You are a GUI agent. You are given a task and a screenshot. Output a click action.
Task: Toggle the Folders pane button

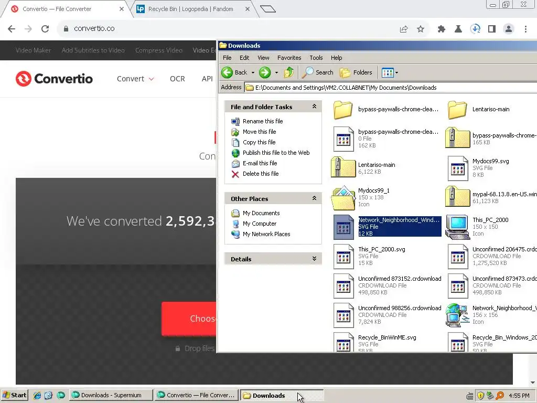356,72
